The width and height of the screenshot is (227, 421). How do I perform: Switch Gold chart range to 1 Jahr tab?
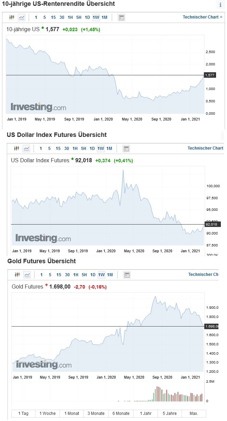(x=146, y=413)
